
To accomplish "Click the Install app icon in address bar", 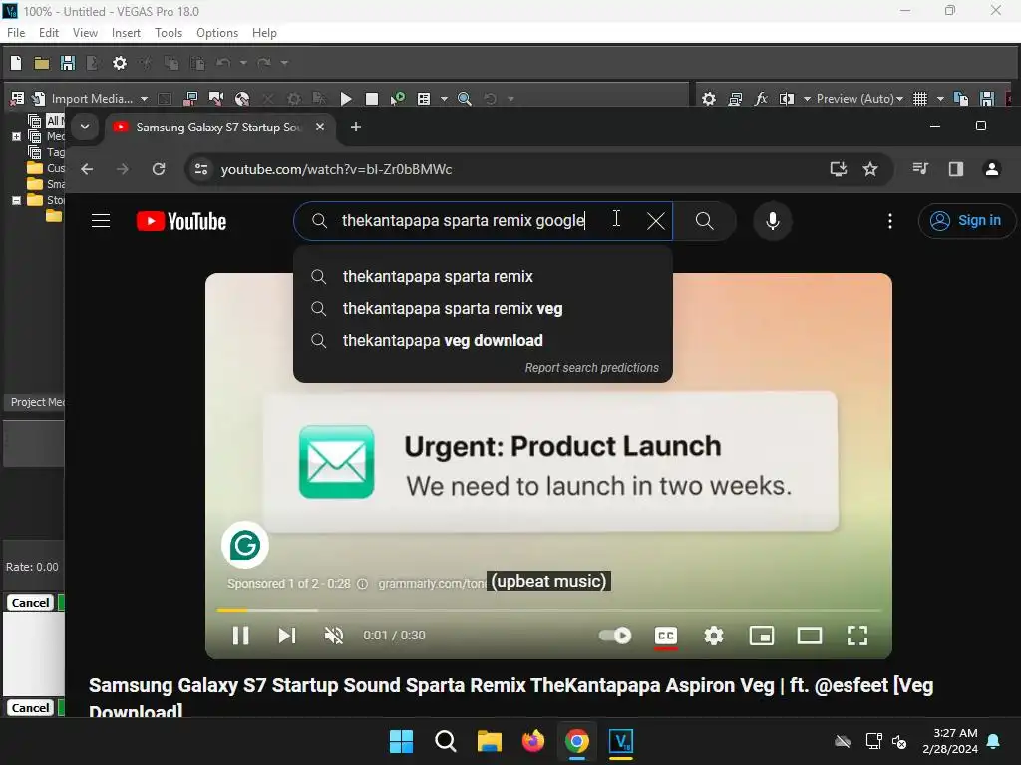I will click(838, 169).
